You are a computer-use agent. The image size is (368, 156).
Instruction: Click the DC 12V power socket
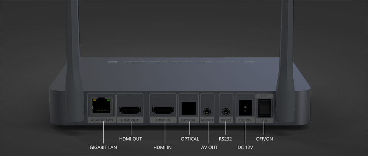click(245, 108)
